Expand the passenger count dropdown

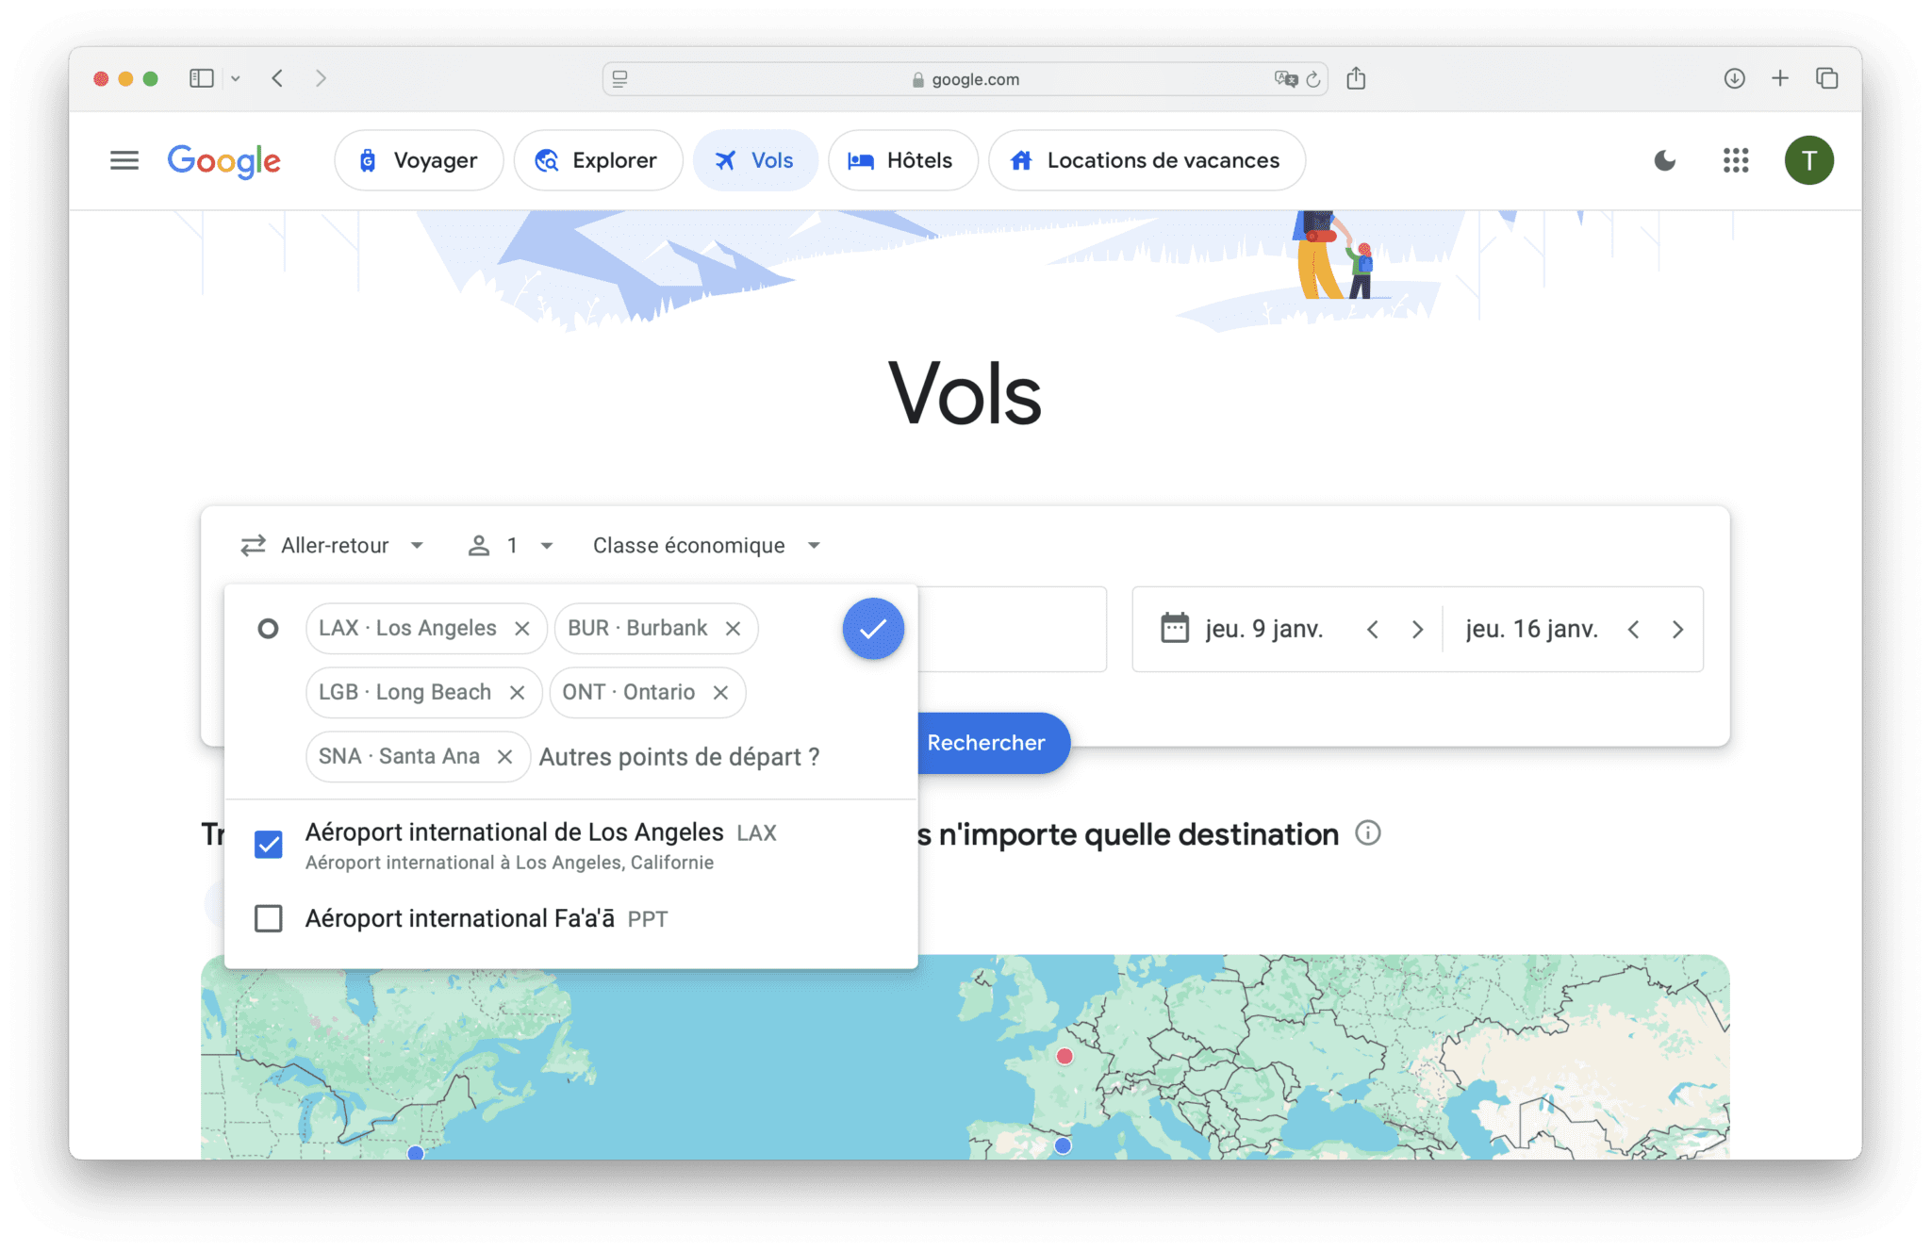[x=510, y=546]
